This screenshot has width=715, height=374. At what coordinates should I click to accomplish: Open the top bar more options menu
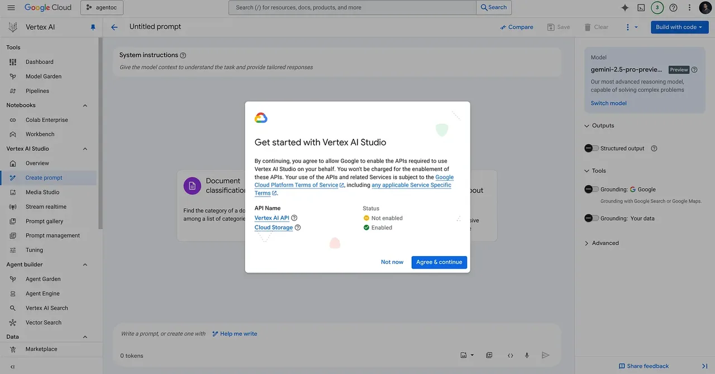coord(689,8)
